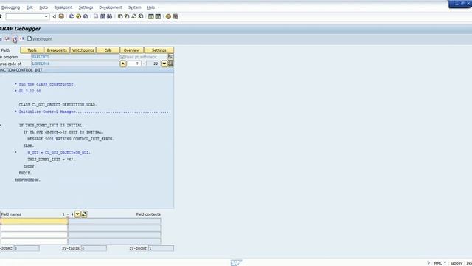Viewport: 472px width, 266px height.
Task: Click the second Field names input row
Action: (x=35, y=228)
